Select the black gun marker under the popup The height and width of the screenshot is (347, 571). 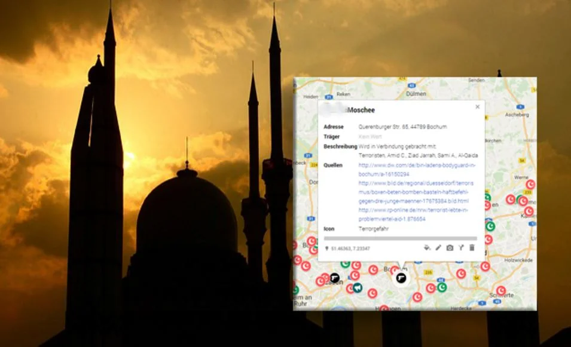401,278
